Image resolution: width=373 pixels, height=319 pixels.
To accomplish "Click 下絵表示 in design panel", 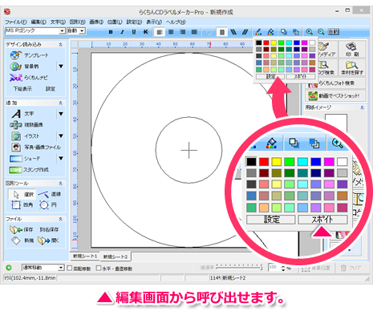I will point(22,89).
